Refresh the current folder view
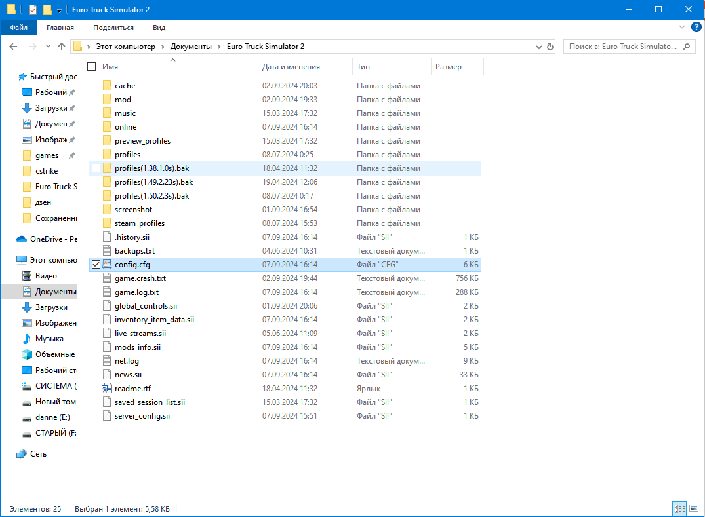705x517 pixels. 550,47
